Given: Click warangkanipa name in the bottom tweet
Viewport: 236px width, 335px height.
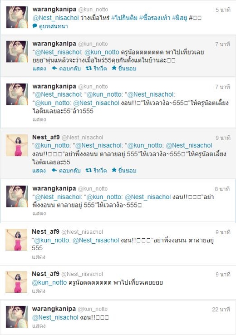Looking at the screenshot, I should point(54,309).
